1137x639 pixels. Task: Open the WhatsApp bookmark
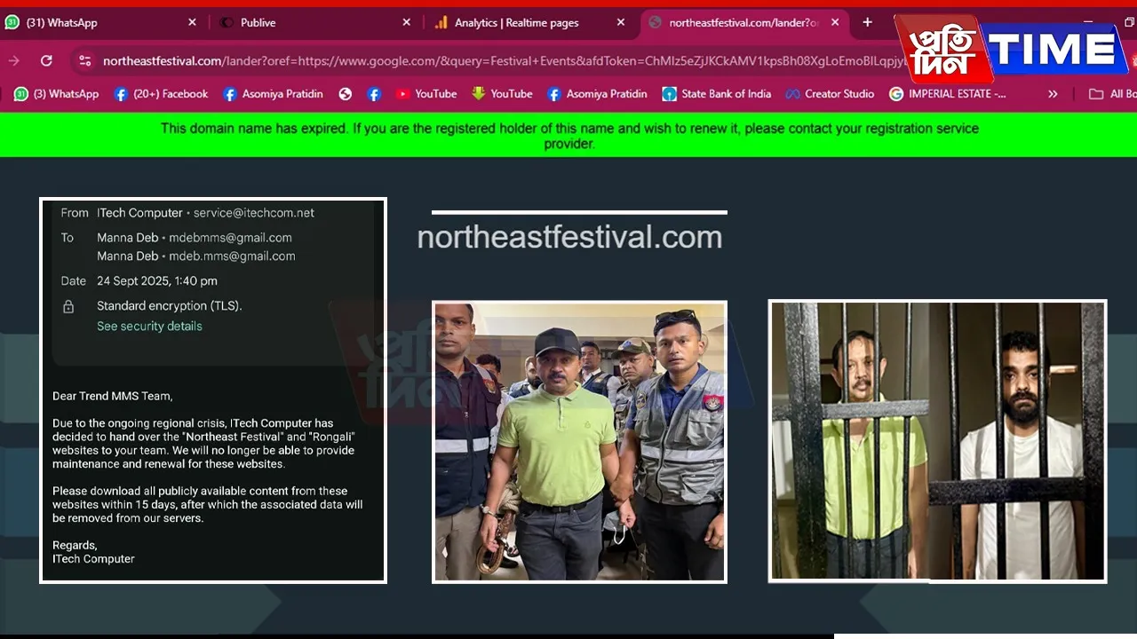pyautogui.click(x=56, y=93)
